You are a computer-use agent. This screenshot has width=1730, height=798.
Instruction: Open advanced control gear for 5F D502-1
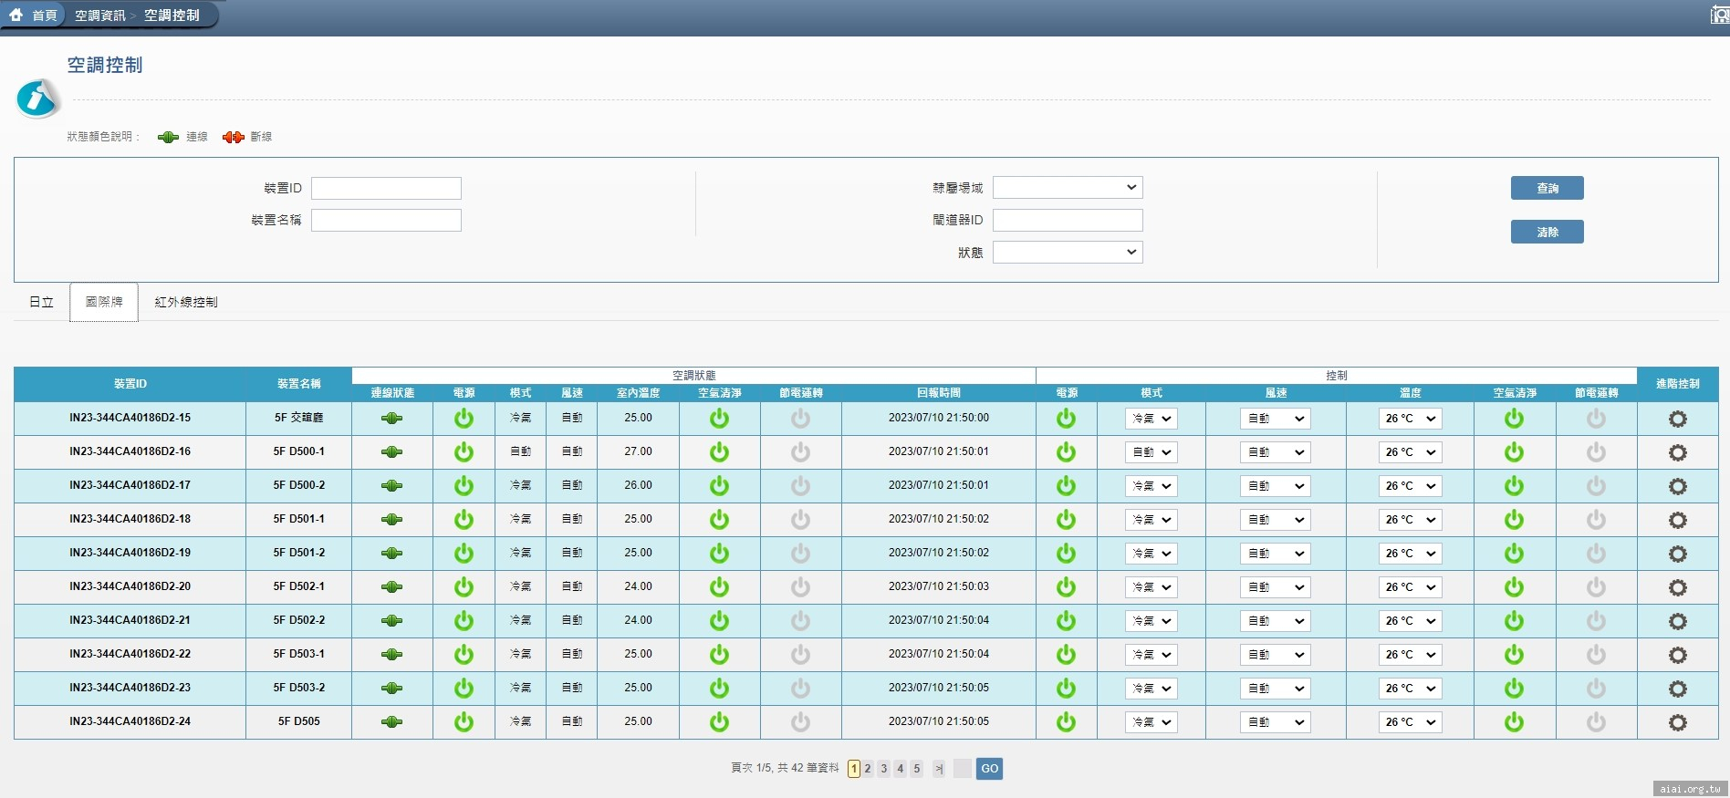[1677, 587]
